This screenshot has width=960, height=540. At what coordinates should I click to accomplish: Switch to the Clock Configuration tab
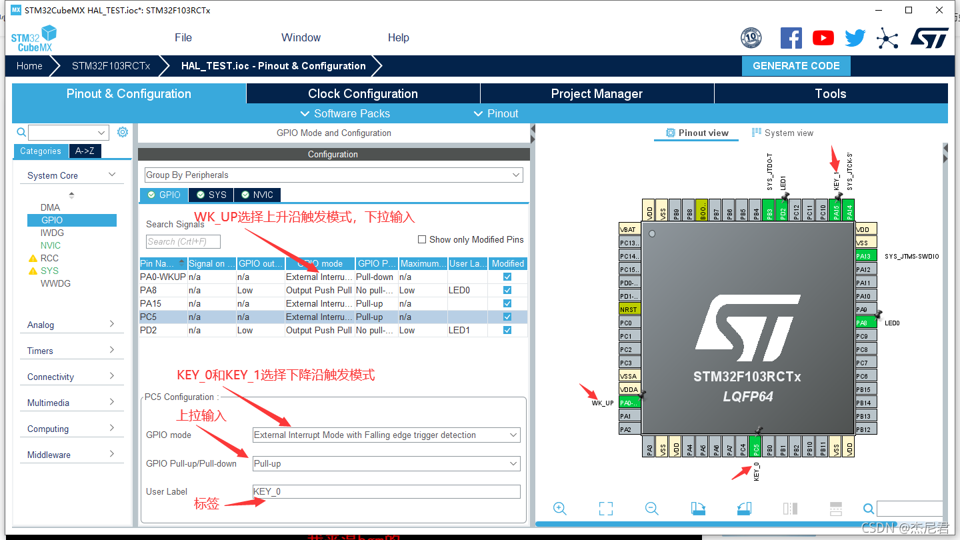363,93
